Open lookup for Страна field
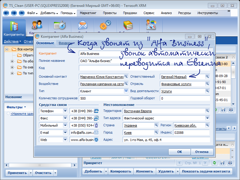This screenshot has width=240, height=180. (156, 125)
